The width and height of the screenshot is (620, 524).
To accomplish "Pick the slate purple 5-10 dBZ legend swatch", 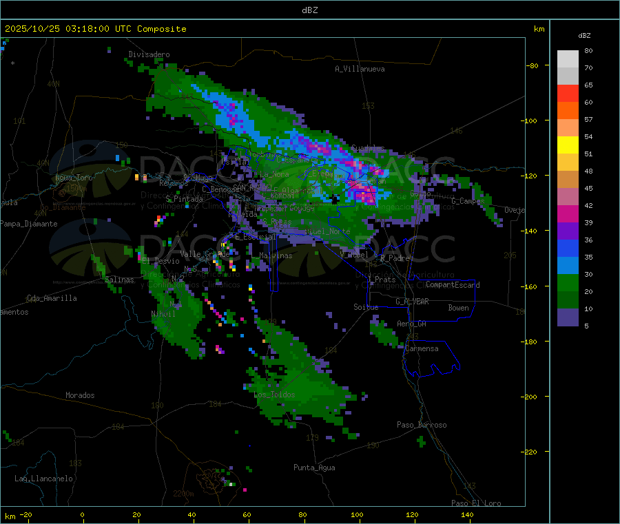I will point(568,317).
